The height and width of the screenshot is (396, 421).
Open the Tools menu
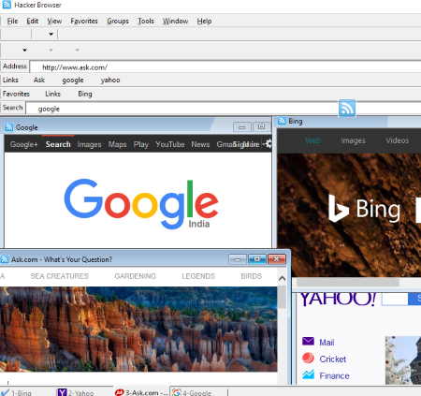click(146, 21)
